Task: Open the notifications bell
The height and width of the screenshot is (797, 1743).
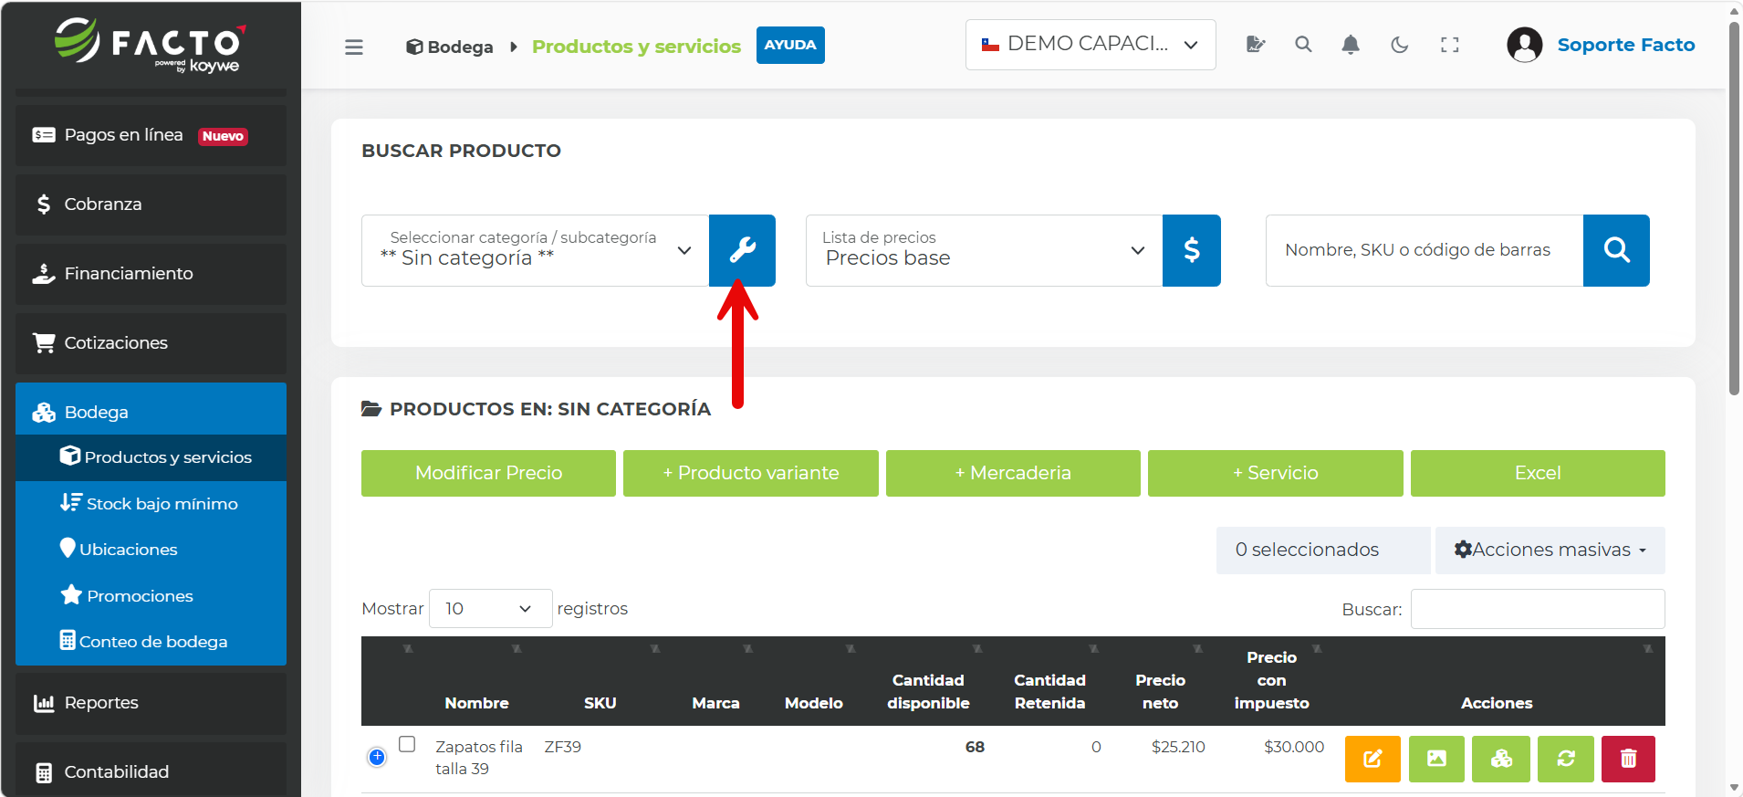Action: (x=1351, y=44)
